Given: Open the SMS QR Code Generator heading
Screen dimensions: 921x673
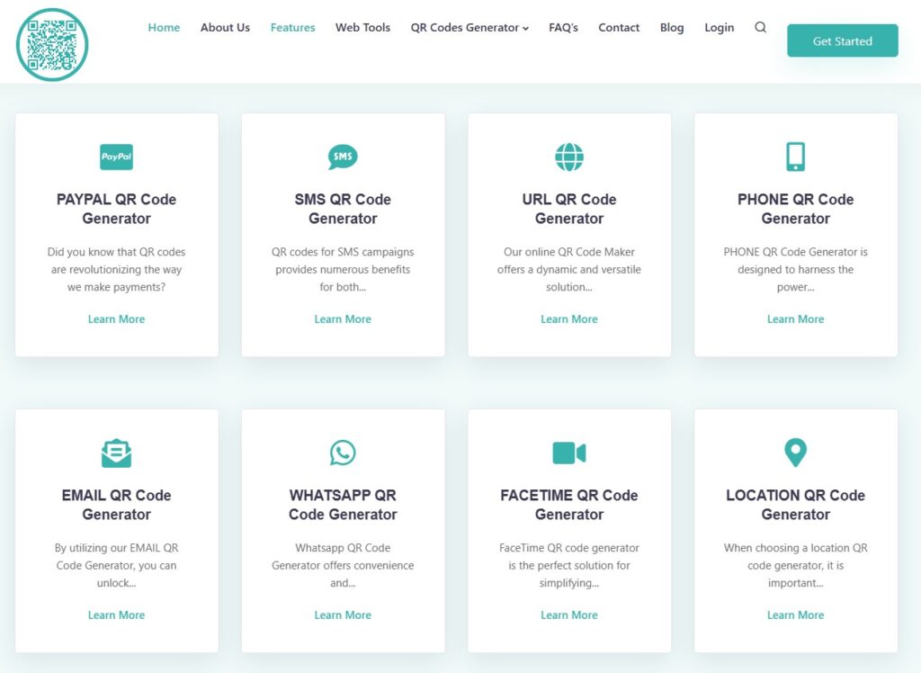Looking at the screenshot, I should (x=343, y=209).
